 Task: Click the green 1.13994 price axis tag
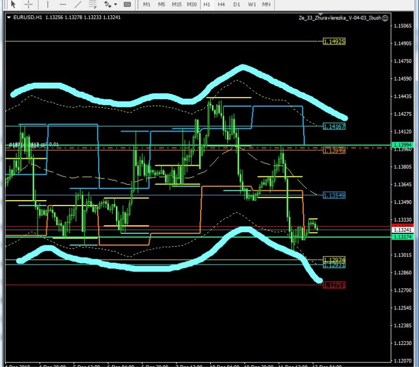pos(402,145)
